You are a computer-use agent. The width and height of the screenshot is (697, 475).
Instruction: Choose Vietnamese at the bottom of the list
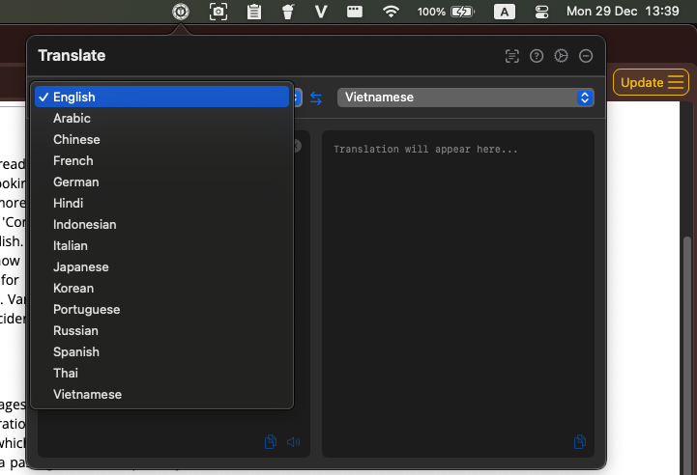87,394
